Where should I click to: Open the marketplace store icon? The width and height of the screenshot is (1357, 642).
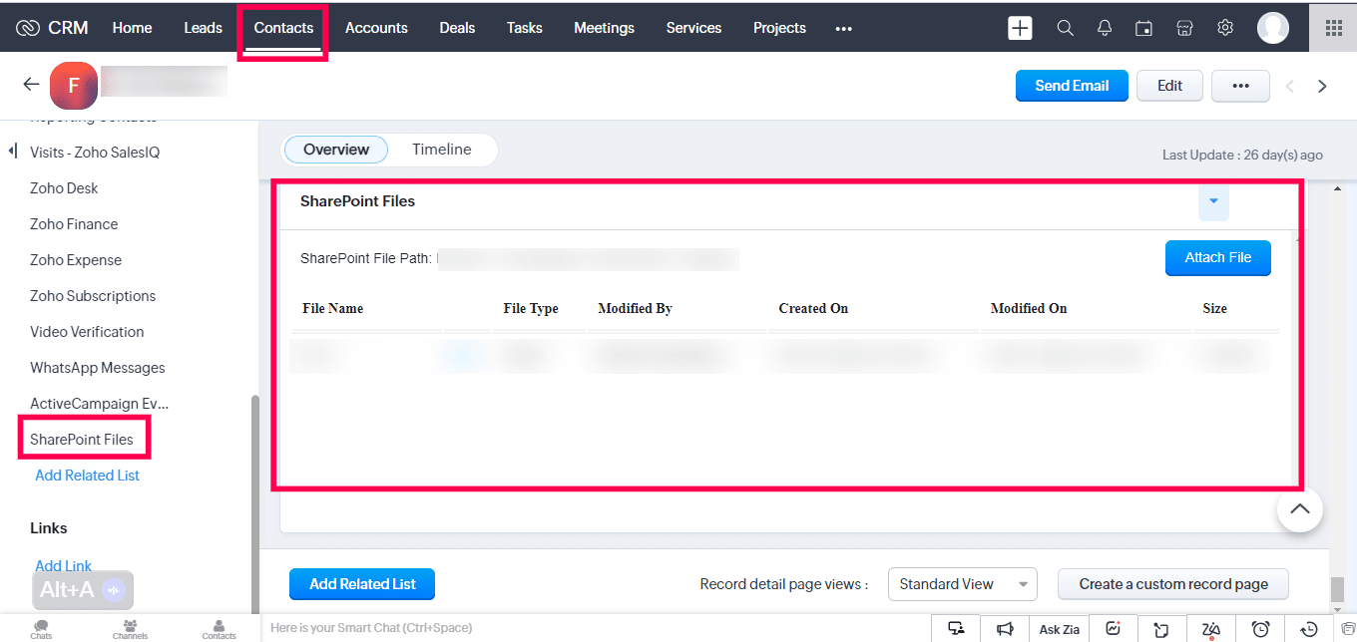coord(1184,28)
